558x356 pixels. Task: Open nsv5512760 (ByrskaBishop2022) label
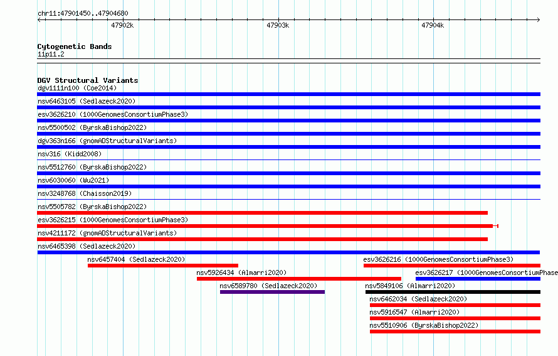pyautogui.click(x=92, y=167)
